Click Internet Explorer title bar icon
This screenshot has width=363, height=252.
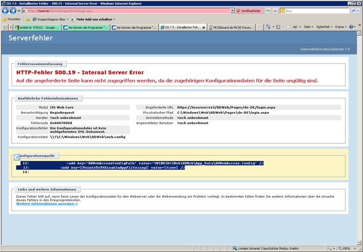(3, 3)
